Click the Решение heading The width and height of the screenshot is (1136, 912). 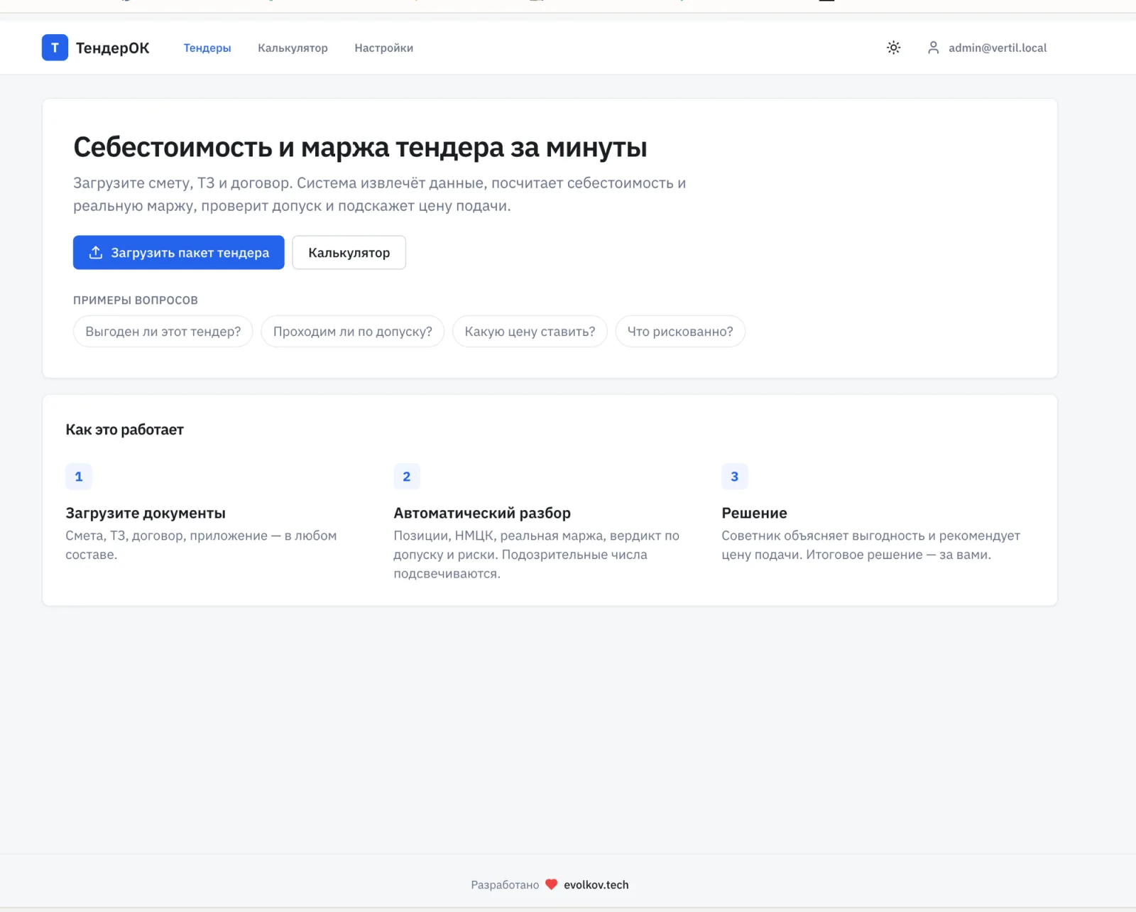(x=754, y=513)
